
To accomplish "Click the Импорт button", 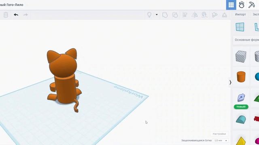I will [240, 14].
